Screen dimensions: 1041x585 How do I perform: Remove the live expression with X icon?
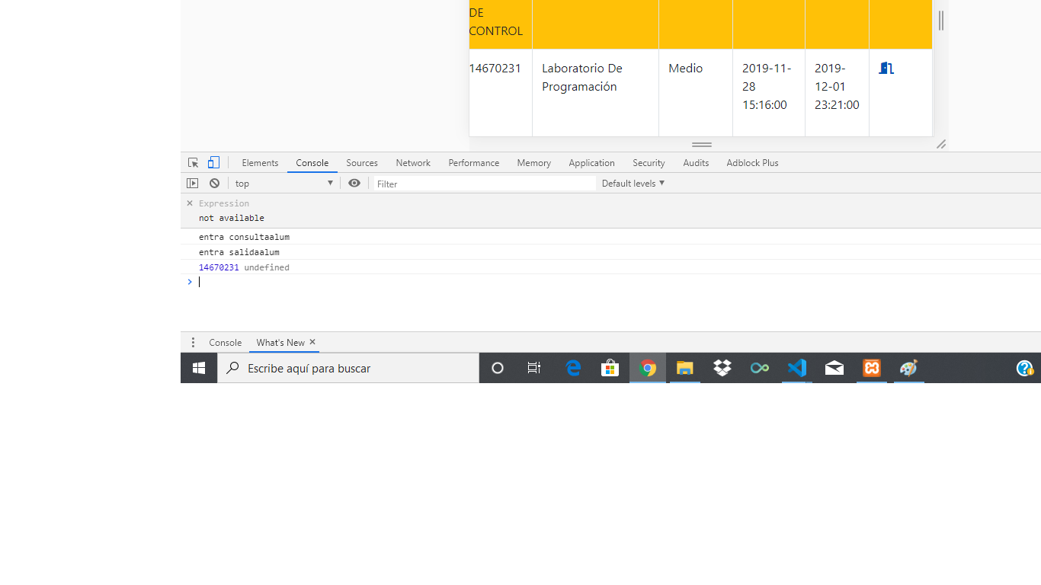coord(190,203)
